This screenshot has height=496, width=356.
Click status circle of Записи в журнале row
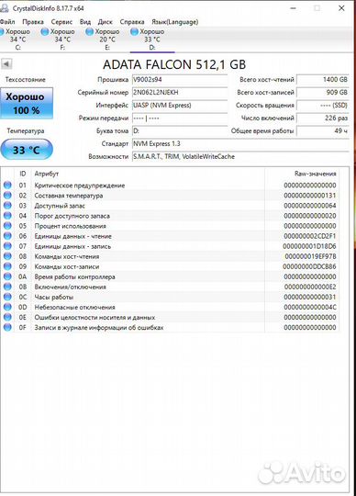coord(7,327)
